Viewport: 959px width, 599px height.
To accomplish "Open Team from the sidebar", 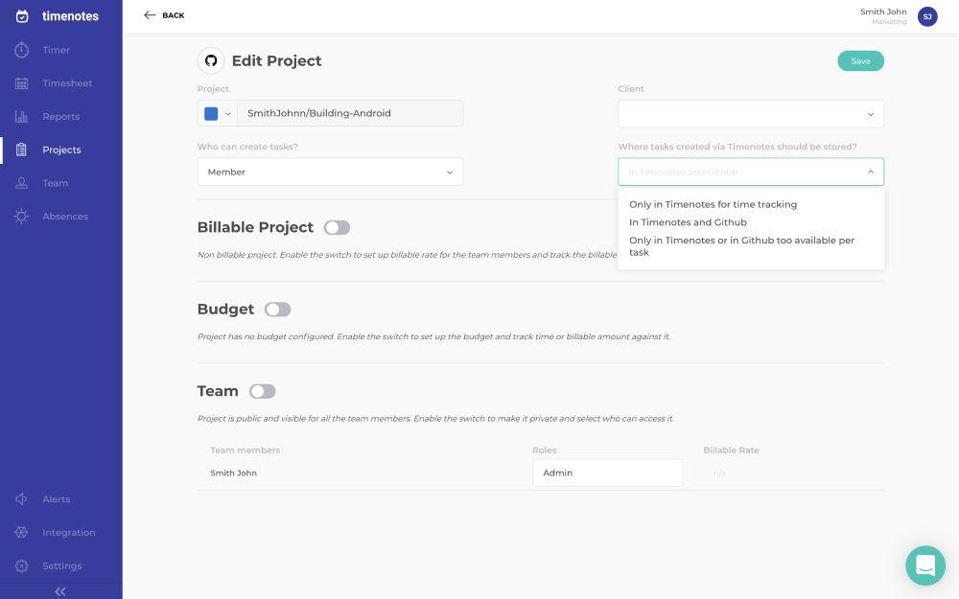I will (x=55, y=183).
